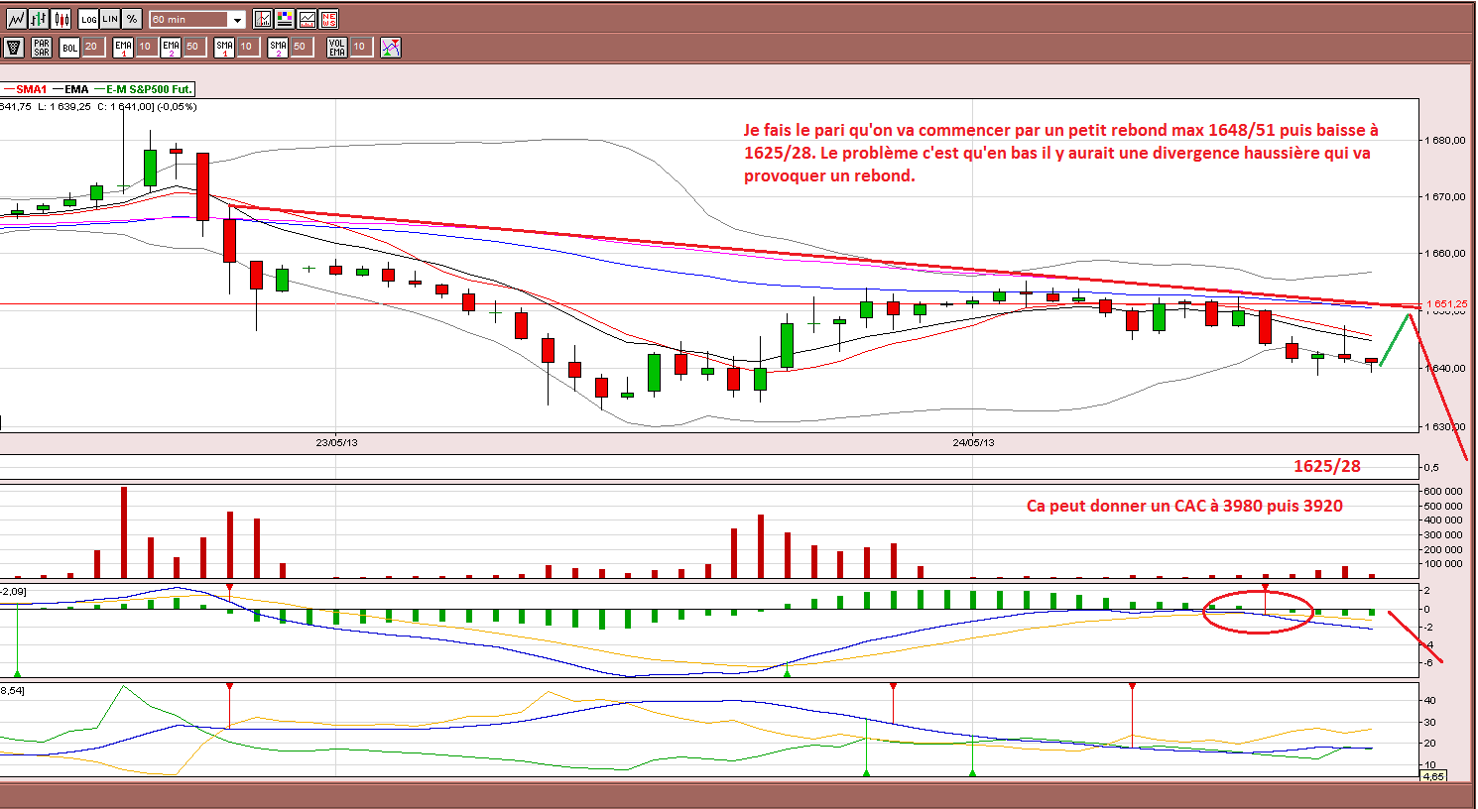Image resolution: width=1478 pixels, height=809 pixels.
Task: Click the 24/05/13 date label
Action: [x=973, y=442]
